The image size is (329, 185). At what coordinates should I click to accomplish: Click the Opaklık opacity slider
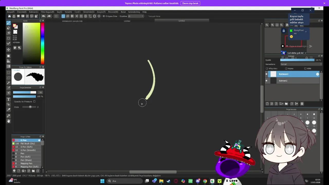[x=297, y=60]
